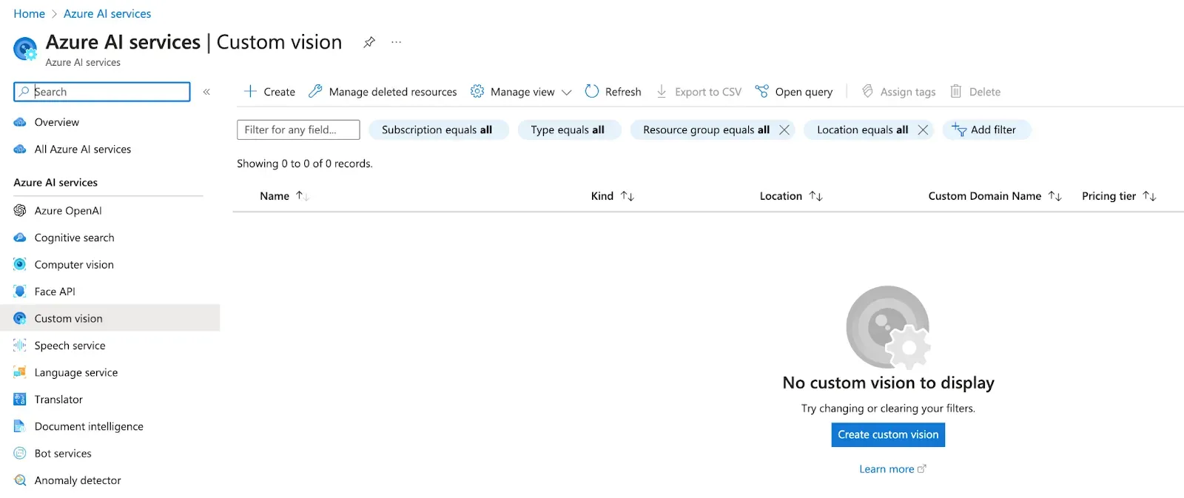Click the Speech service icon

[20, 346]
